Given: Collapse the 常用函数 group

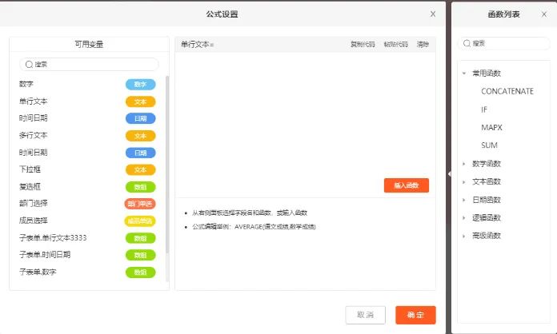Looking at the screenshot, I should tap(464, 74).
